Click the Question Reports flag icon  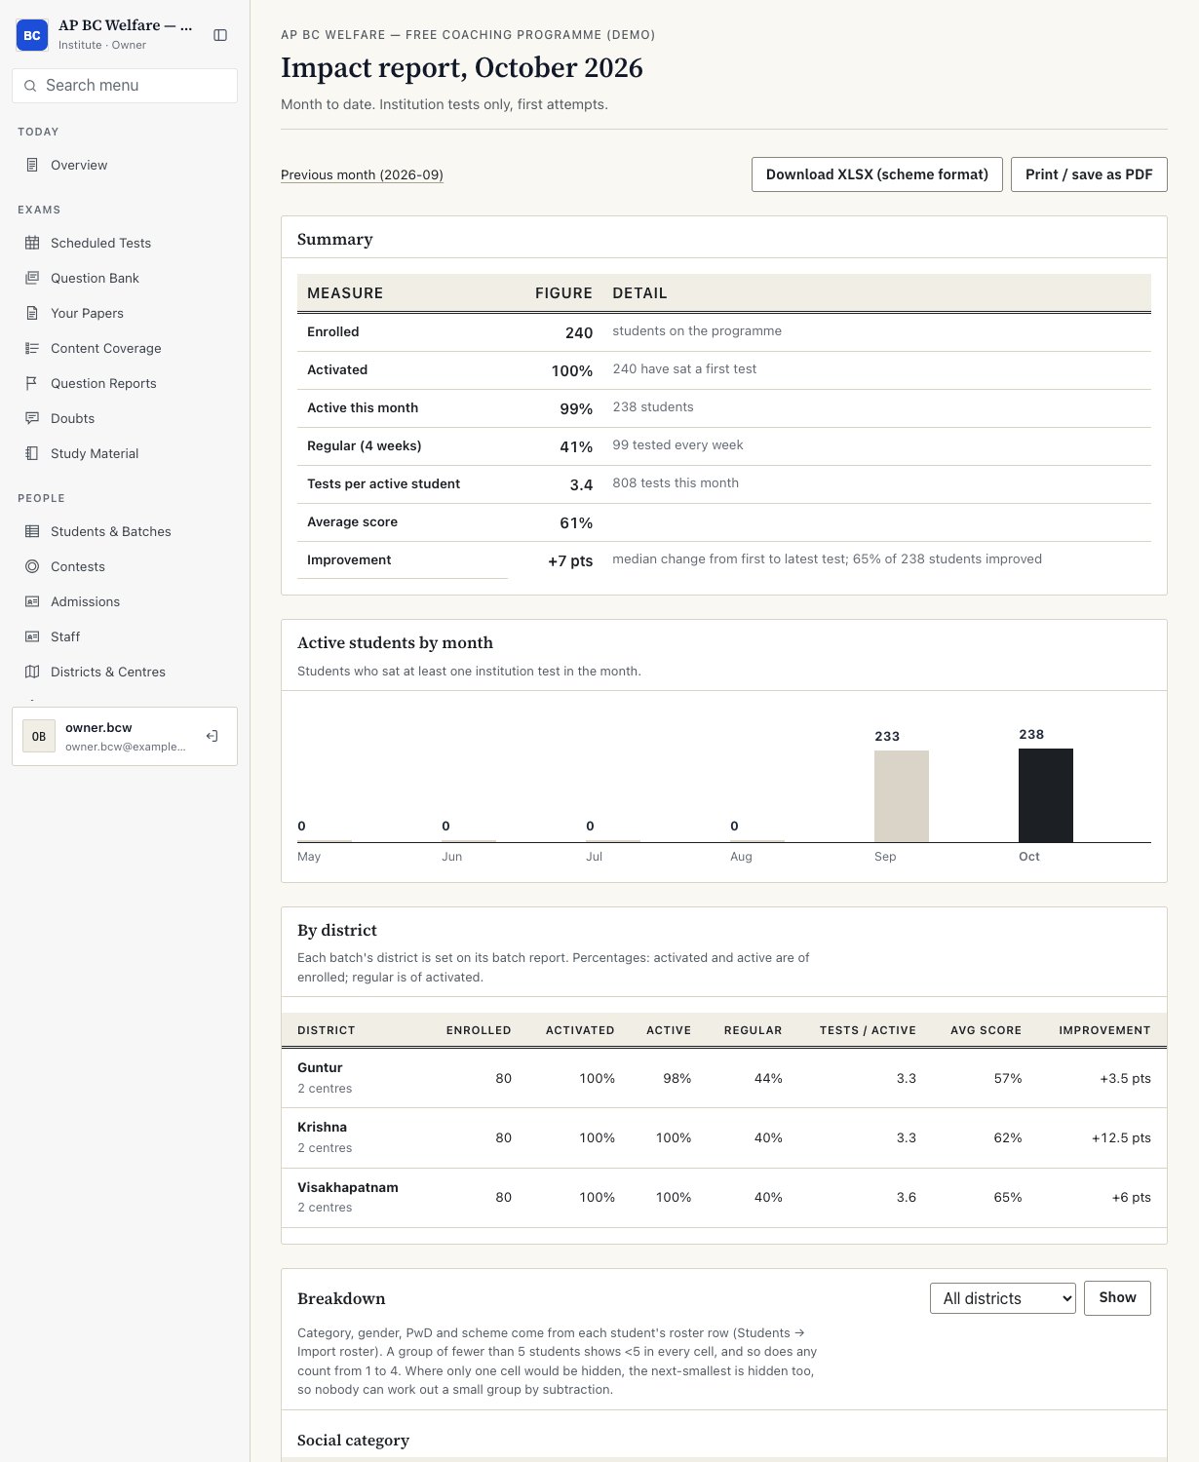pyautogui.click(x=32, y=383)
